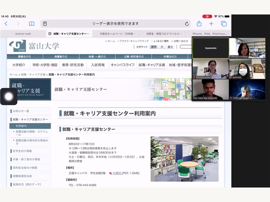Click the 富山大学 logo

click(x=34, y=46)
